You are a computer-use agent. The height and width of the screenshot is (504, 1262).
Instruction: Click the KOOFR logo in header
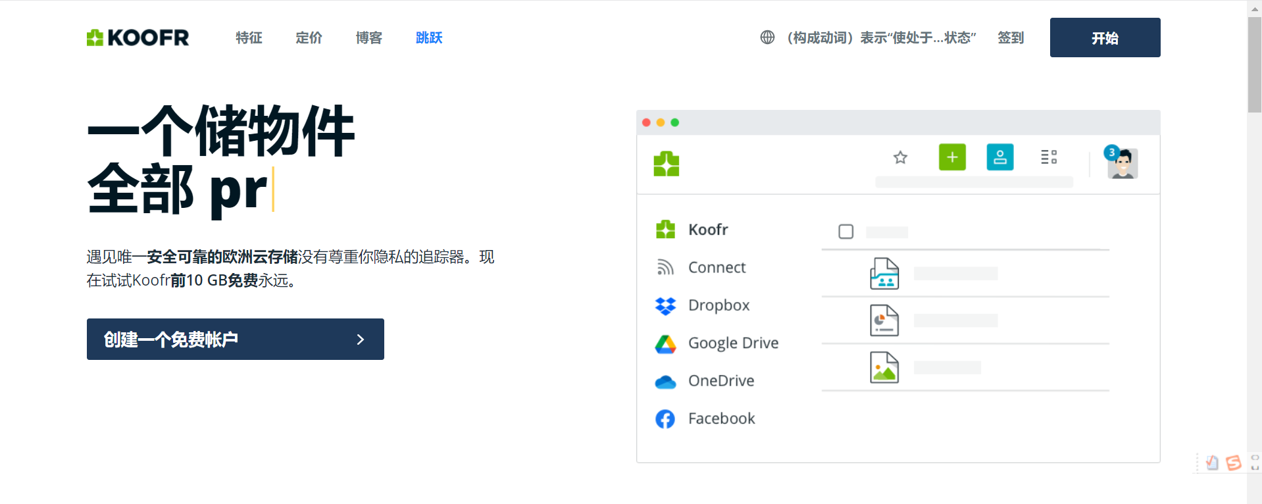click(x=138, y=38)
